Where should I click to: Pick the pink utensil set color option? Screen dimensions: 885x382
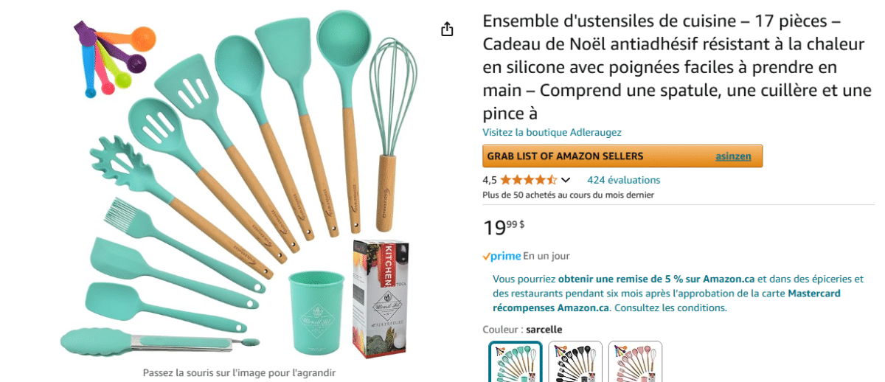pyautogui.click(x=635, y=362)
